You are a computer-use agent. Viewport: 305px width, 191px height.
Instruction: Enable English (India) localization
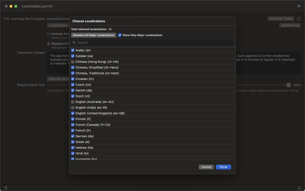click(73, 107)
